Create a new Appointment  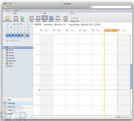[8, 19]
